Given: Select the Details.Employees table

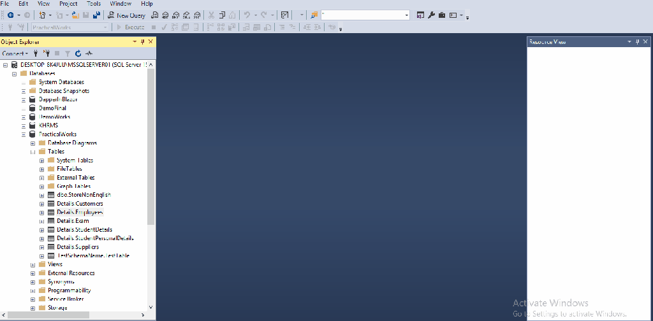Looking at the screenshot, I should point(79,212).
